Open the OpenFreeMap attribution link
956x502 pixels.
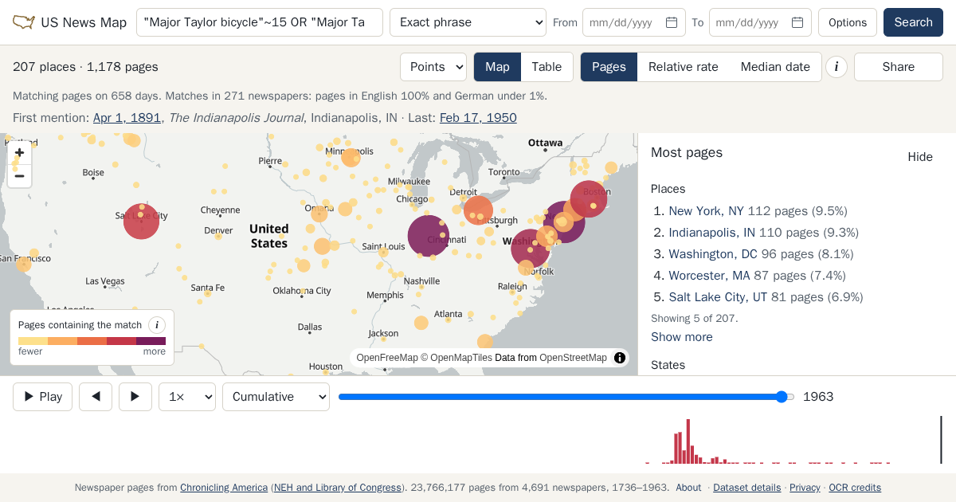pyautogui.click(x=387, y=358)
